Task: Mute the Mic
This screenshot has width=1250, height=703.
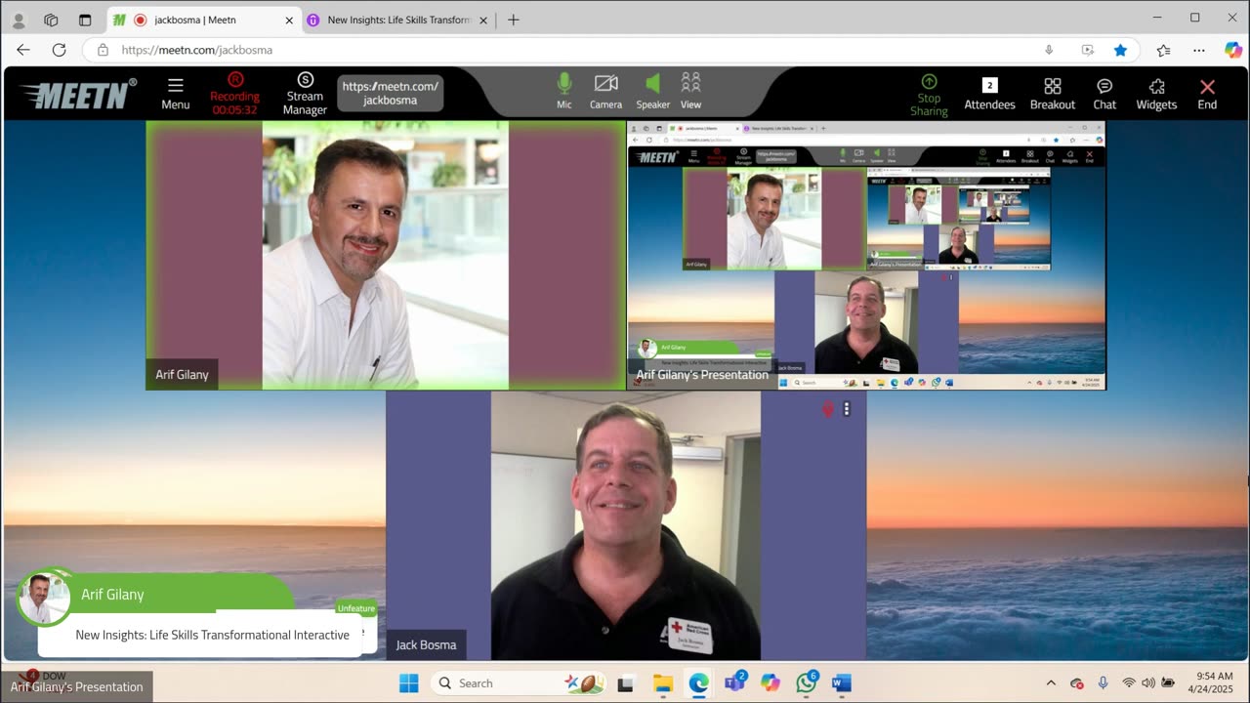Action: (x=564, y=92)
